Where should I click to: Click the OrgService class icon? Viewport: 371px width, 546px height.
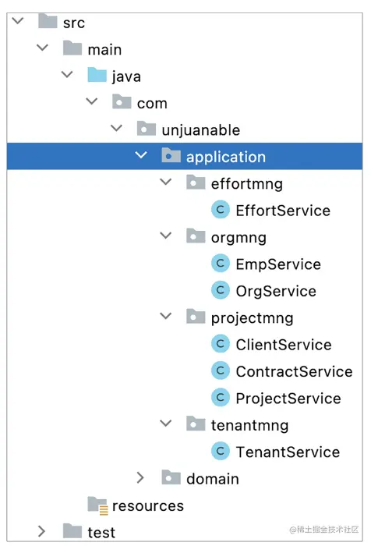point(221,290)
